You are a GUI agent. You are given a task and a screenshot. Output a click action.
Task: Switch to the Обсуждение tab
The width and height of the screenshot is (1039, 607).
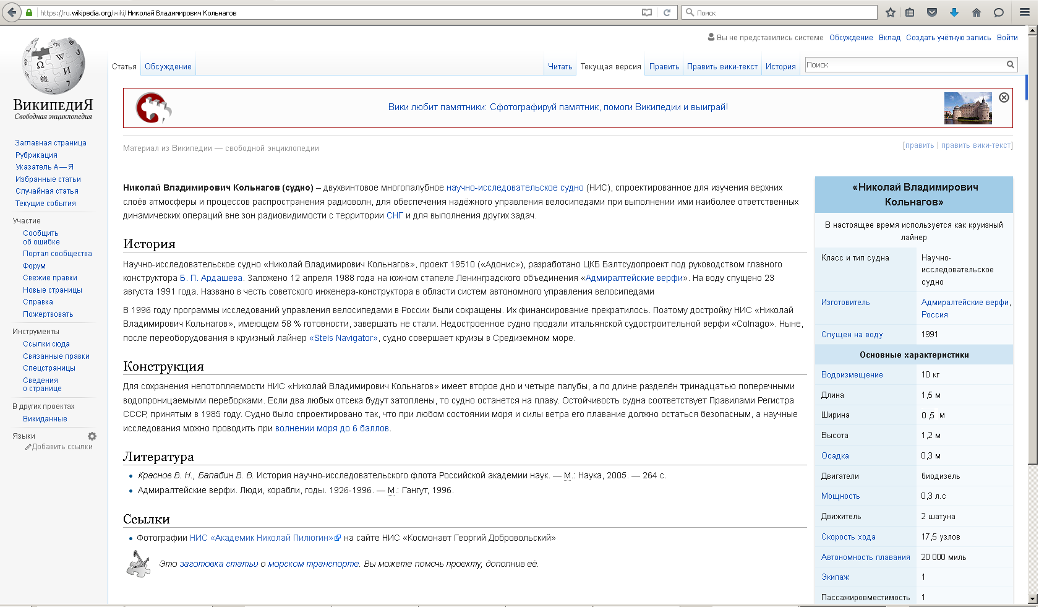coord(168,67)
